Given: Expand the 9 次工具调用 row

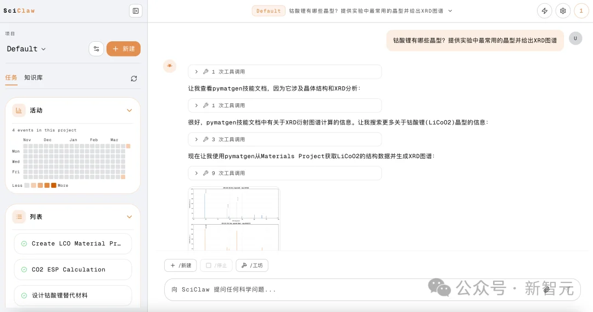Looking at the screenshot, I should click(285, 173).
